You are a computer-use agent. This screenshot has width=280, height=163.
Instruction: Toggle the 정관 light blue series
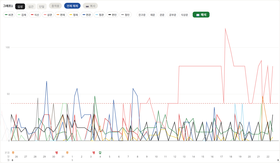point(100,15)
